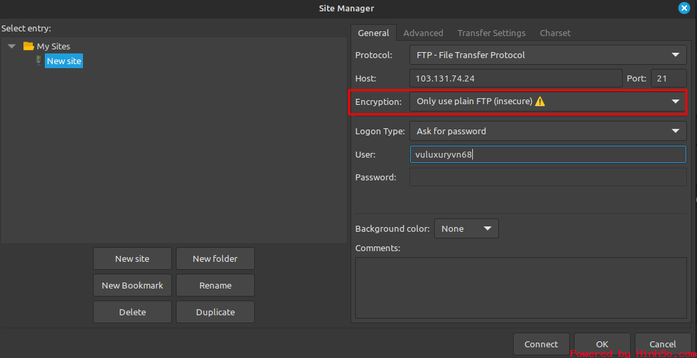This screenshot has height=358, width=697.
Task: Click the My Sites folder icon
Action: tap(29, 46)
